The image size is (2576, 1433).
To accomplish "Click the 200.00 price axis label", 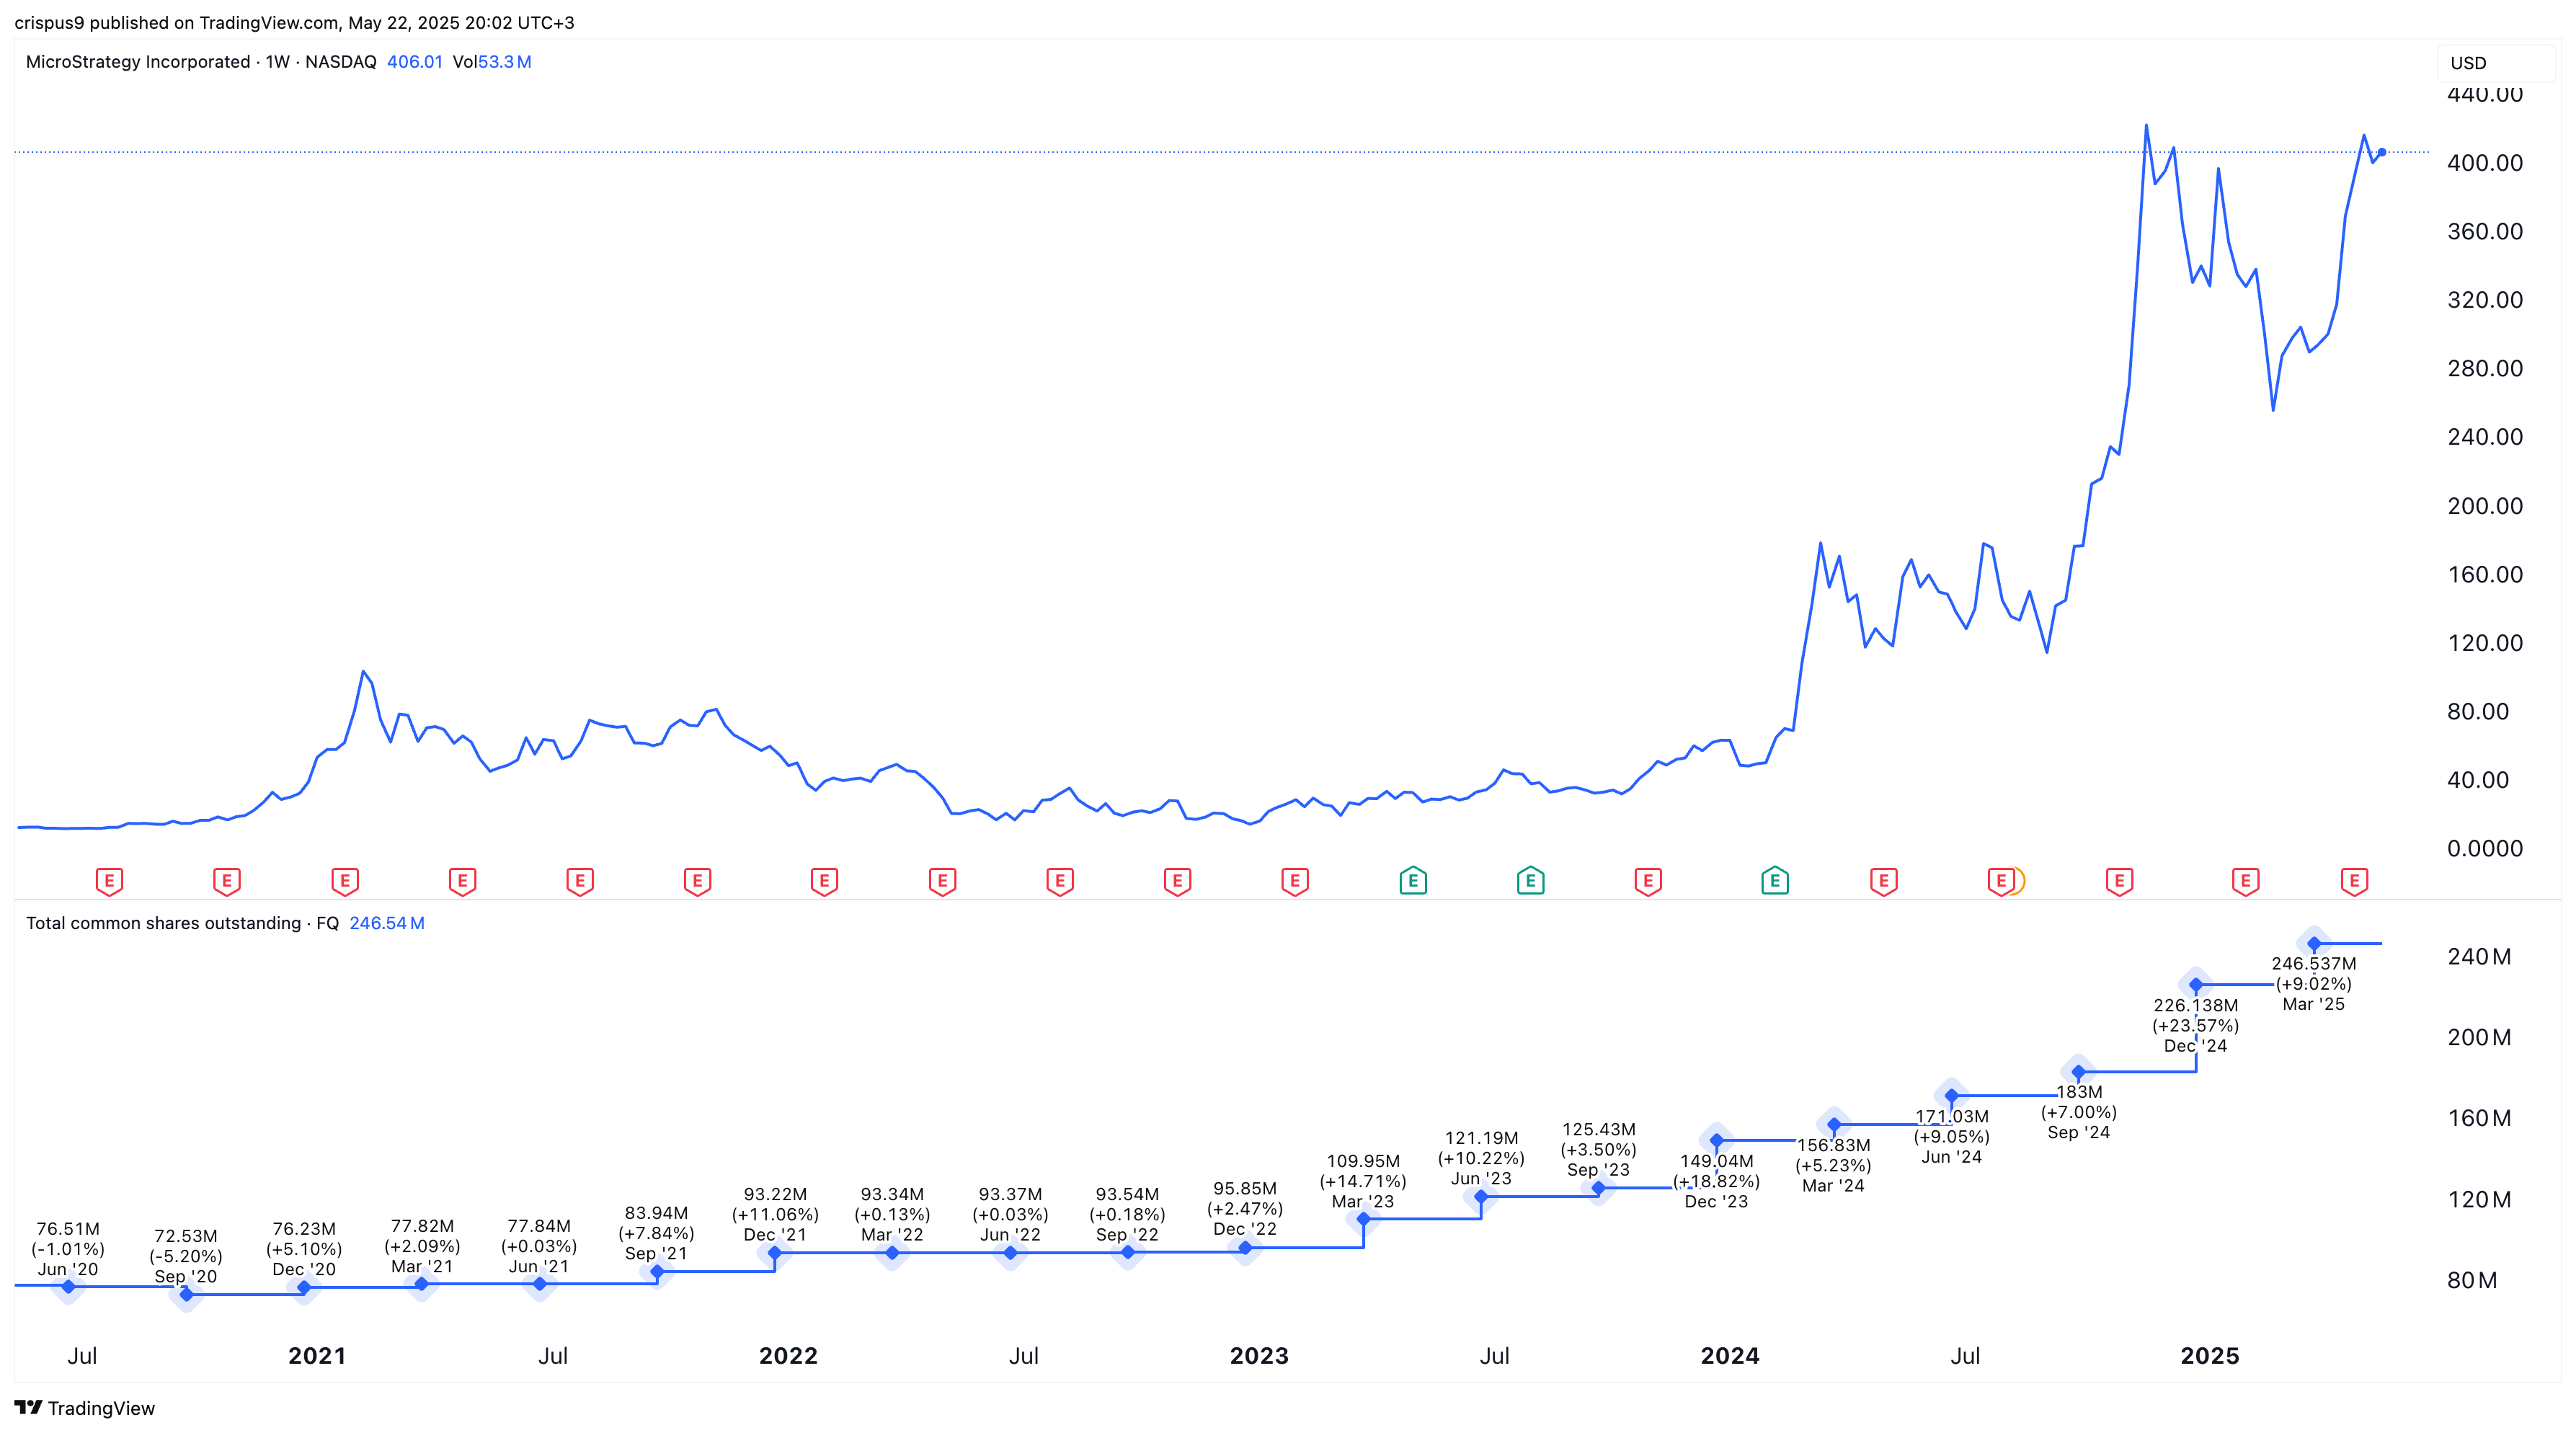I will pyautogui.click(x=2485, y=506).
